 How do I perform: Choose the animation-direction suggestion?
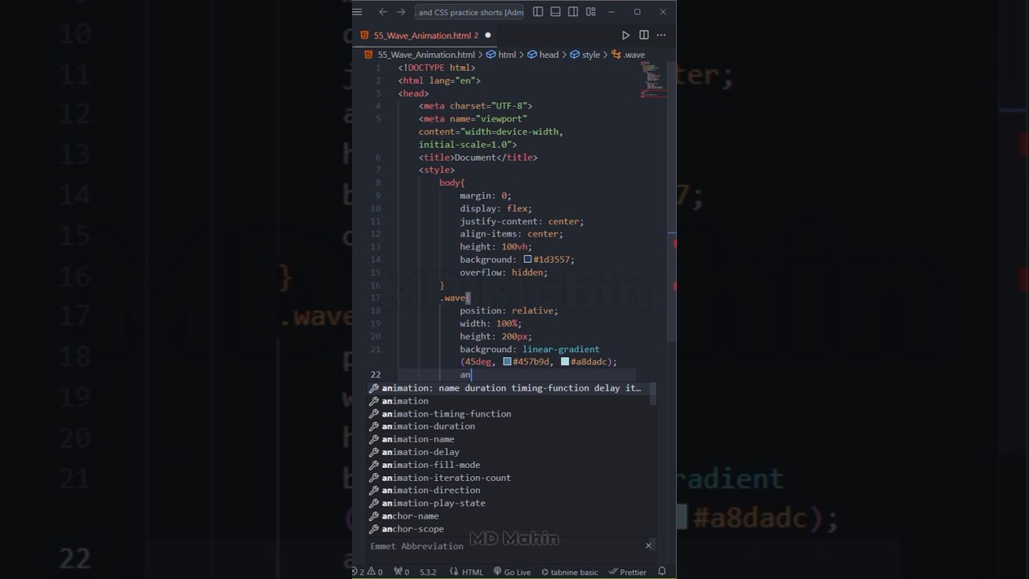point(511,491)
